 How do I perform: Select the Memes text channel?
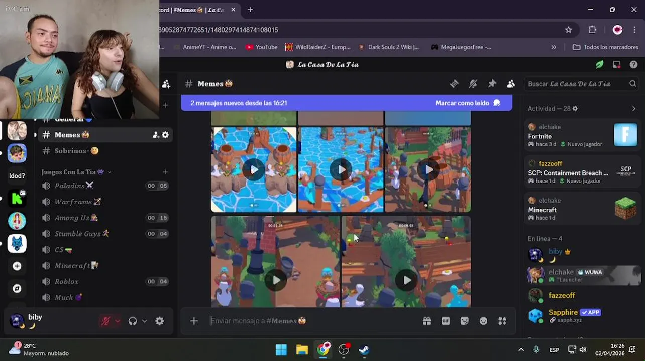tap(104, 135)
